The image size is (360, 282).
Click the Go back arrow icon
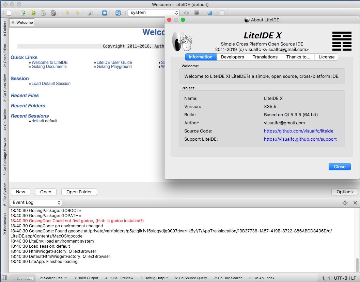(67, 13)
